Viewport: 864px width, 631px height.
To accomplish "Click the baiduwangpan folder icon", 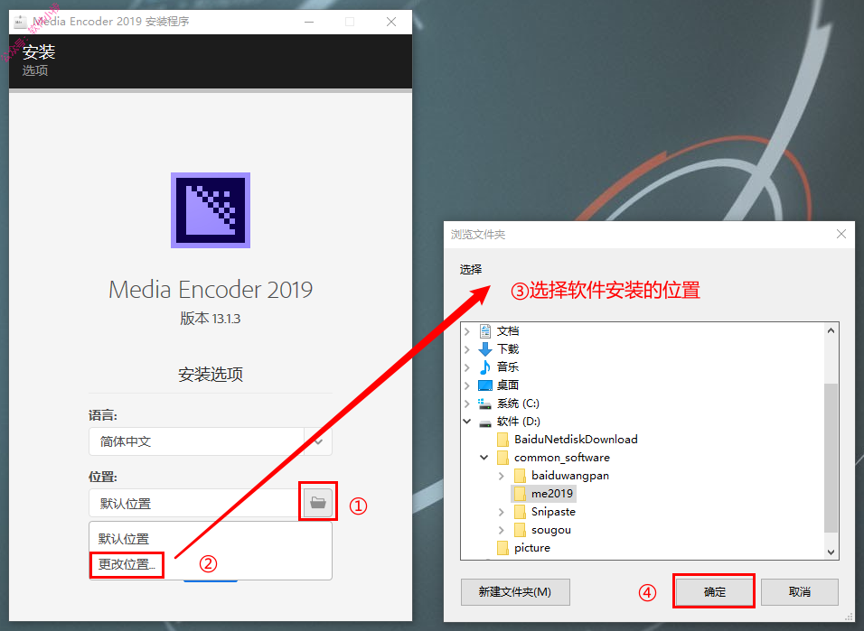I will tap(520, 476).
